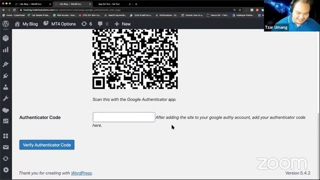Image resolution: width=320 pixels, height=180 pixels.
Task: Open Dance GIF bookmark
Action: click(217, 15)
